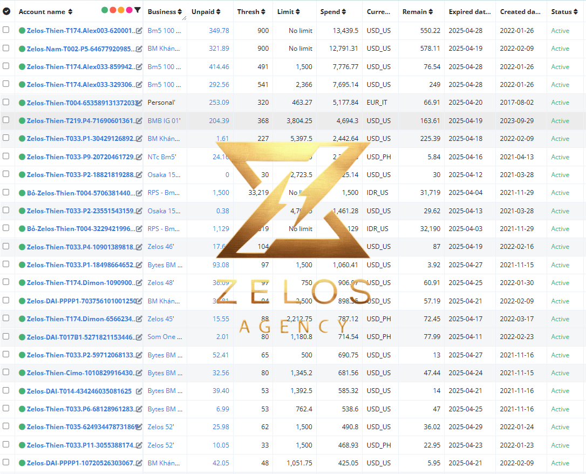Click edit icon beside Zelos-Thien-Cimo-1010829916430
586x474 pixels.
pos(139,373)
